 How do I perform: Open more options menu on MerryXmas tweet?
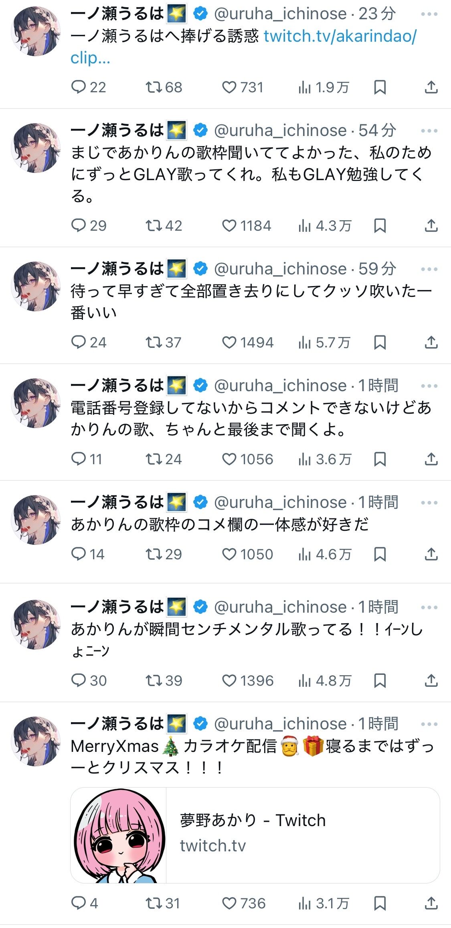coord(429,724)
